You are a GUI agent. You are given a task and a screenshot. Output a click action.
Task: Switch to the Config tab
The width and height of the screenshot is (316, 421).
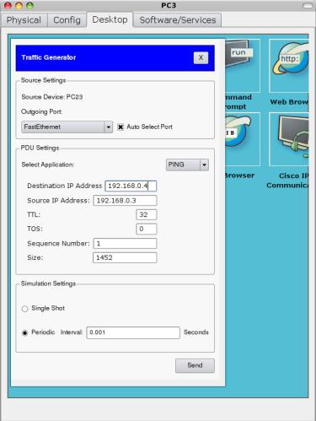(x=67, y=20)
